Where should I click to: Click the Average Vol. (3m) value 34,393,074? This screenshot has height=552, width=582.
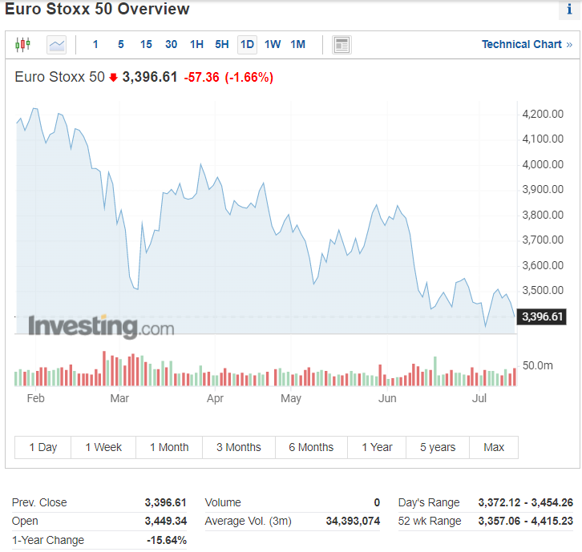[x=353, y=522]
